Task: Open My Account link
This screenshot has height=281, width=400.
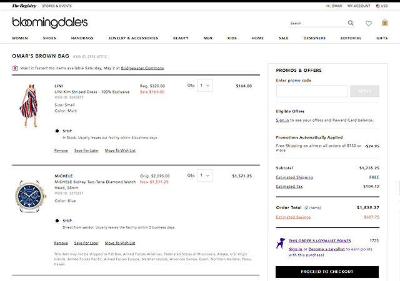Action: (359, 6)
